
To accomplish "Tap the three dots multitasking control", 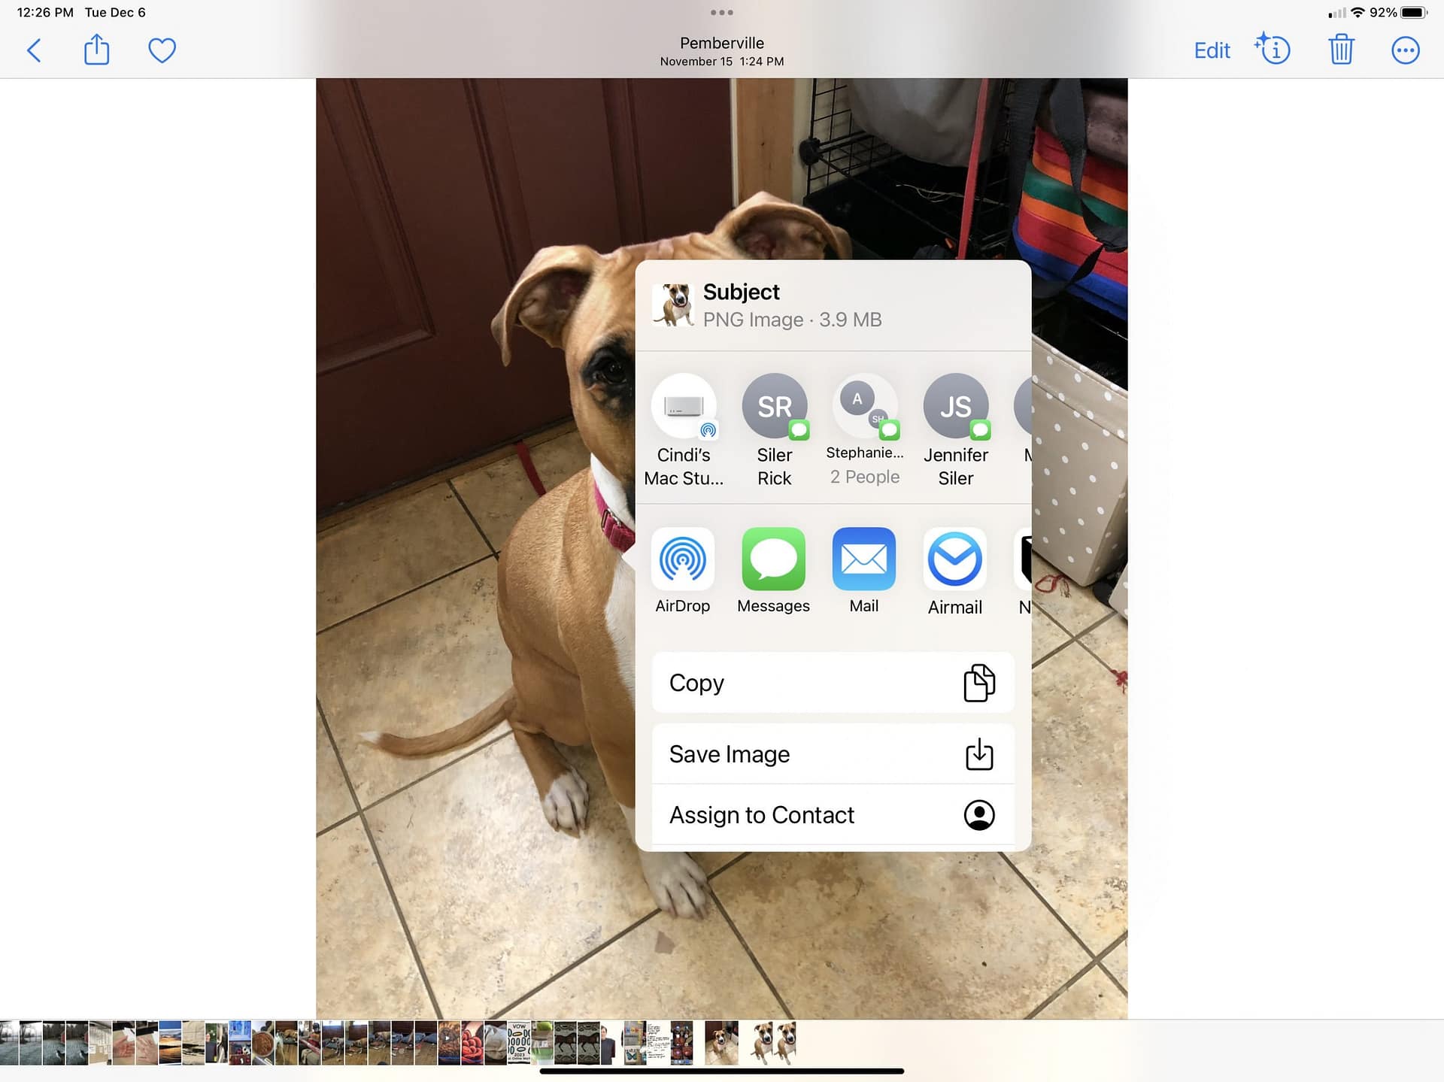I will (721, 12).
